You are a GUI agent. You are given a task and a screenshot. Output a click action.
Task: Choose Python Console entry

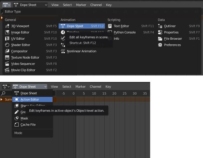[x=131, y=32]
